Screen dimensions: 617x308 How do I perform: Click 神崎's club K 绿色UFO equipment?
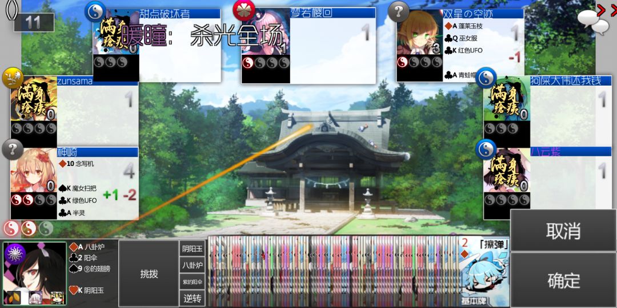click(78, 200)
